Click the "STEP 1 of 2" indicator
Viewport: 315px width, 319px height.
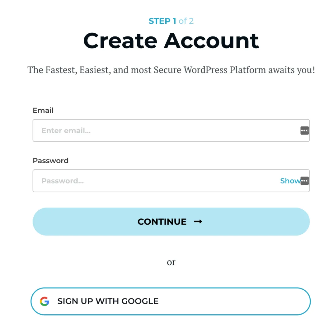[x=171, y=21]
